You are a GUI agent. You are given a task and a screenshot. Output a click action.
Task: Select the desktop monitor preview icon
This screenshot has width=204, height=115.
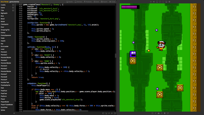coord(163,2)
